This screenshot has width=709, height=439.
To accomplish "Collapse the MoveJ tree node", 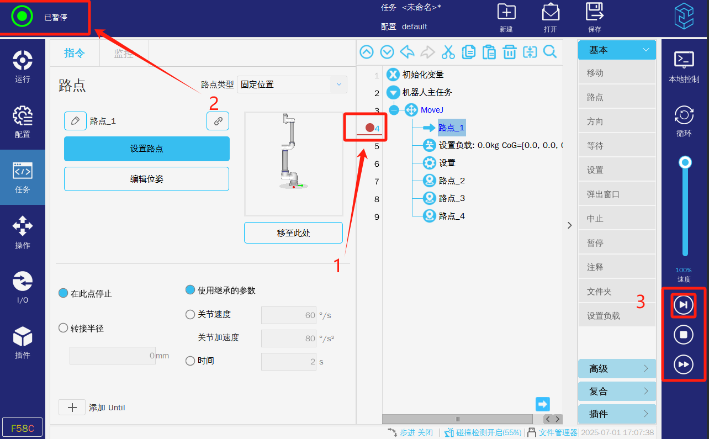I will point(394,110).
